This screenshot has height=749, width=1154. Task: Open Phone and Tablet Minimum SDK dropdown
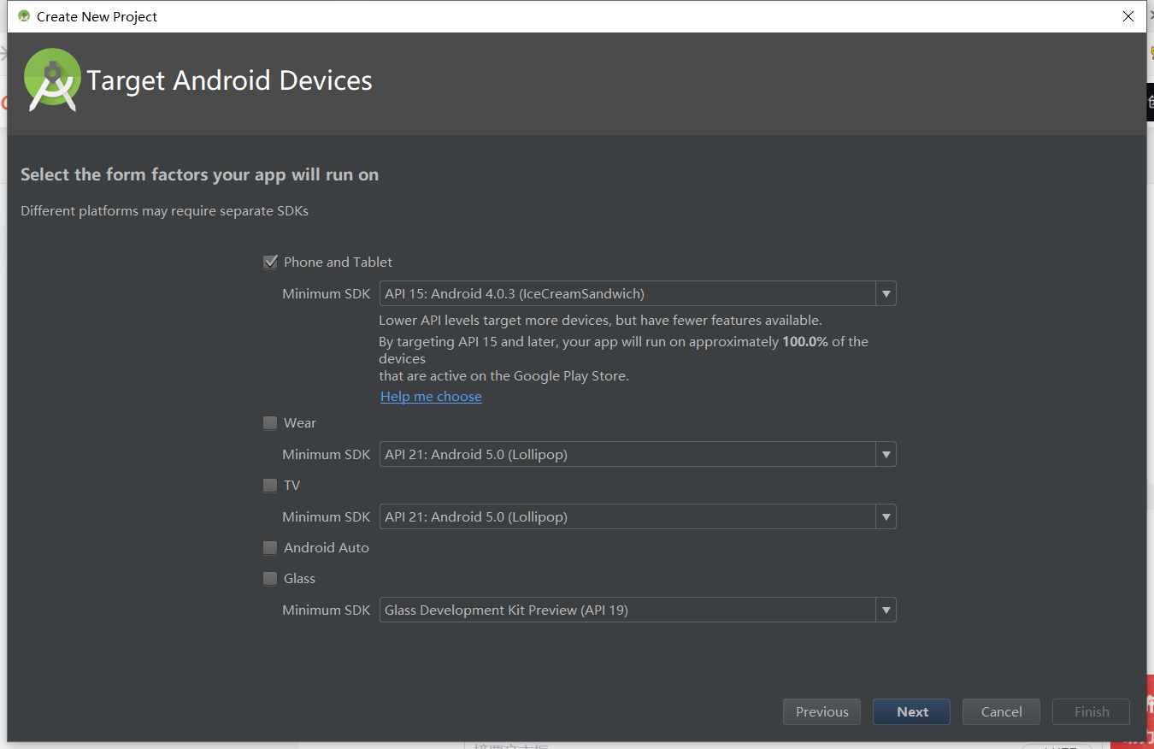[x=886, y=294]
